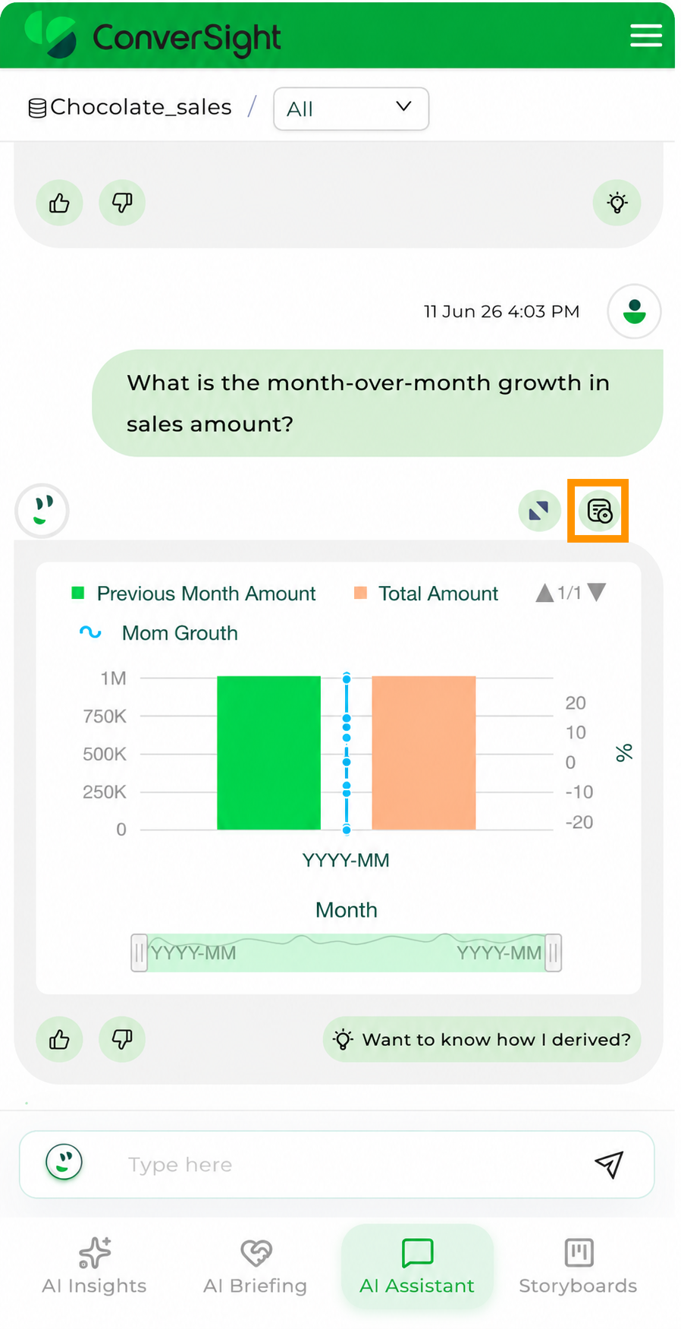
Task: Click the Chocolate_sales dataset icon
Action: tap(37, 109)
